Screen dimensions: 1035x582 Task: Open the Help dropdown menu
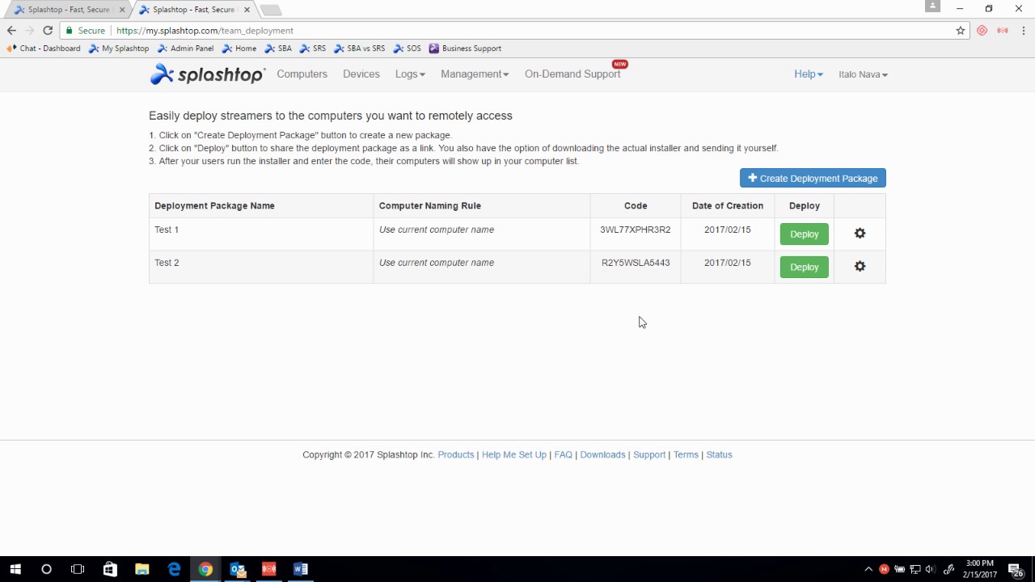(809, 74)
